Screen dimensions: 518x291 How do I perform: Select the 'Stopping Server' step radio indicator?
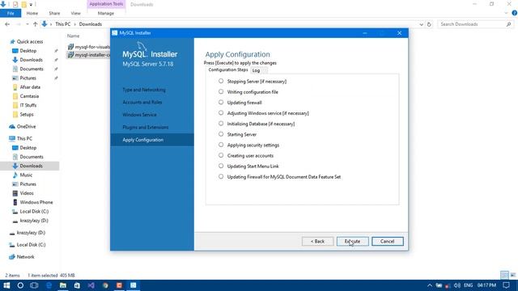221,81
